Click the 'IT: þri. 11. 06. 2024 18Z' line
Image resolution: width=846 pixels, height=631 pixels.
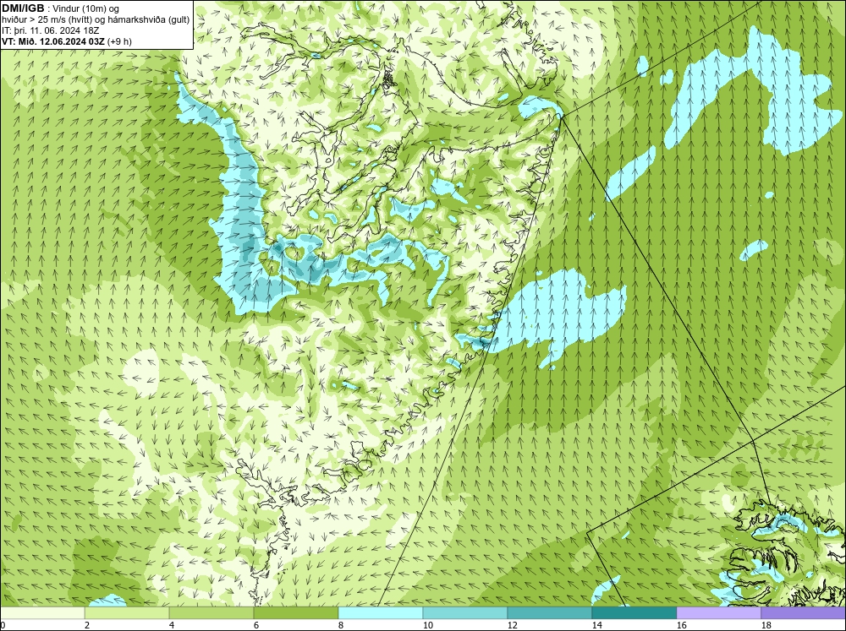click(50, 30)
